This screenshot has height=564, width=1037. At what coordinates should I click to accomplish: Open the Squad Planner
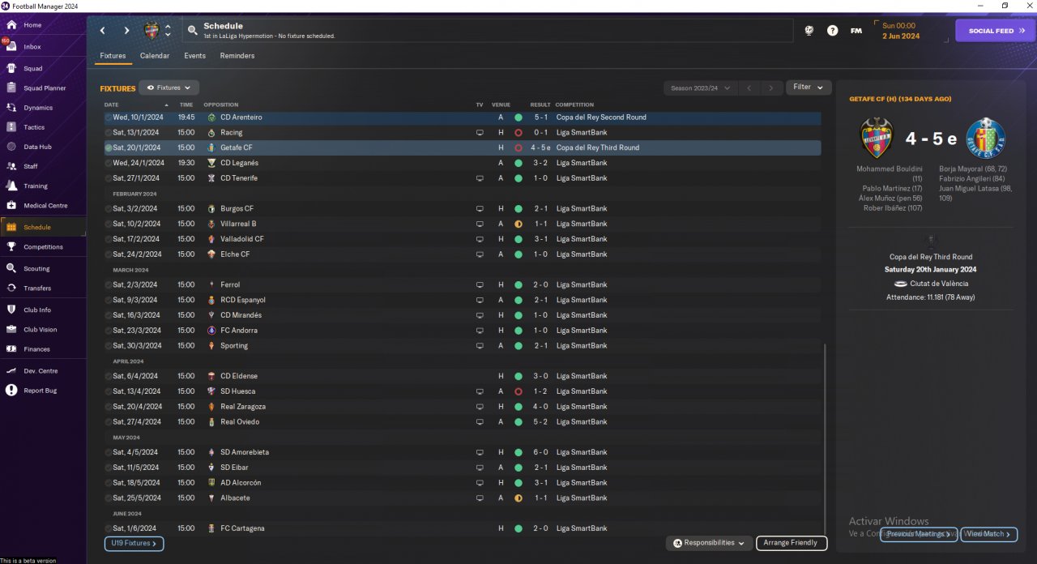45,88
